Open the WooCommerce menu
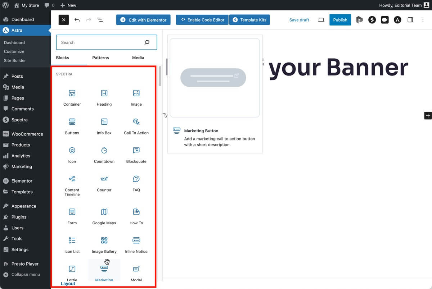This screenshot has height=289, width=432. coord(25,134)
